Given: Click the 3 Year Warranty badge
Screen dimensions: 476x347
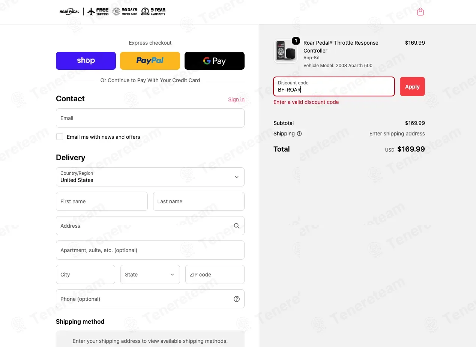Looking at the screenshot, I should (153, 12).
